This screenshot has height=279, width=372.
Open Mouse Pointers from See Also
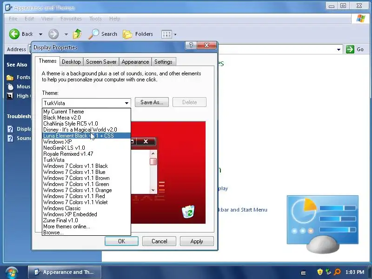pyautogui.click(x=19, y=86)
